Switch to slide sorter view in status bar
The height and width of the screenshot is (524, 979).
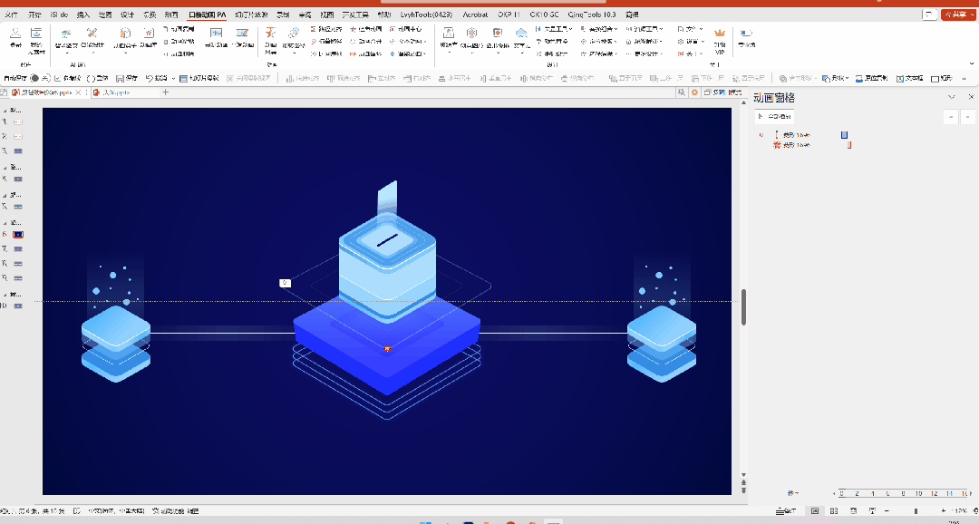coord(834,511)
